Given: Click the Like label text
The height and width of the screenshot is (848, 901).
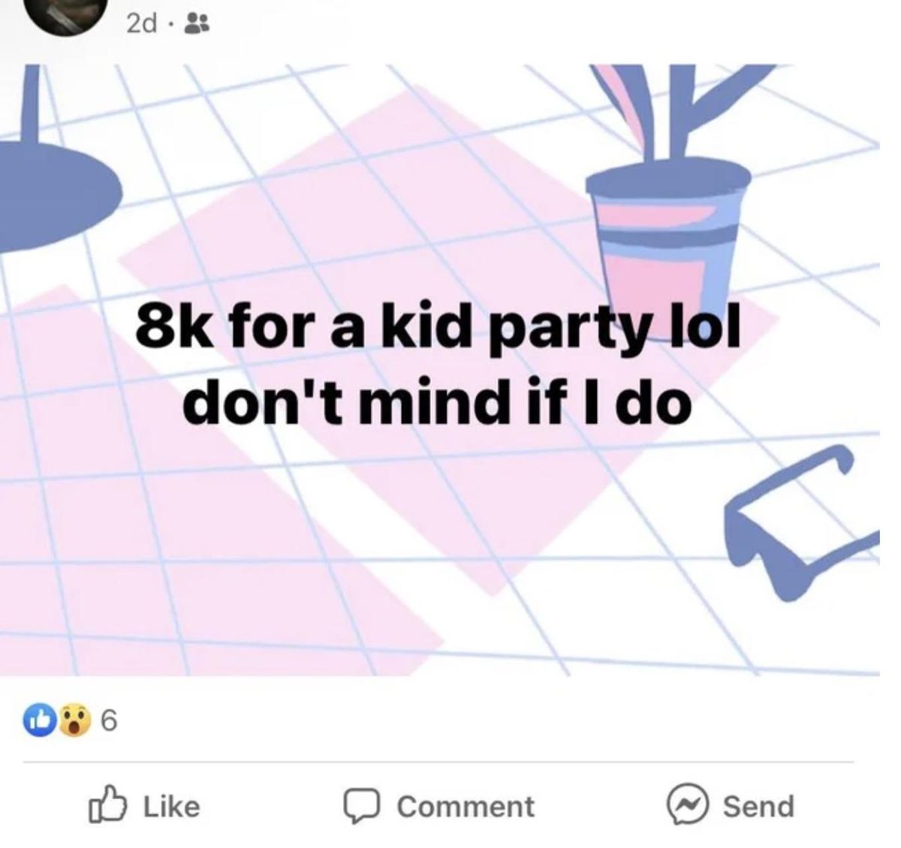Looking at the screenshot, I should coord(171,807).
